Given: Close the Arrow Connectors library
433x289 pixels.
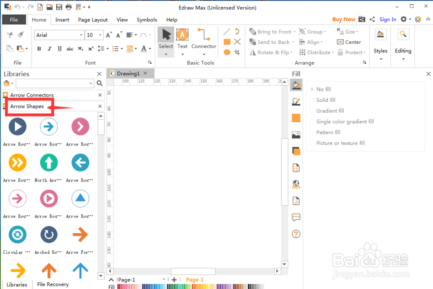Looking at the screenshot, I should click(x=100, y=95).
